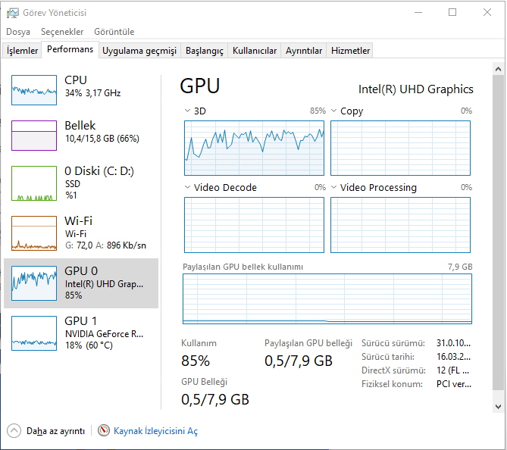Viewport: 507px width, 450px height.
Task: Open the Dosya menu
Action: pyautogui.click(x=18, y=32)
